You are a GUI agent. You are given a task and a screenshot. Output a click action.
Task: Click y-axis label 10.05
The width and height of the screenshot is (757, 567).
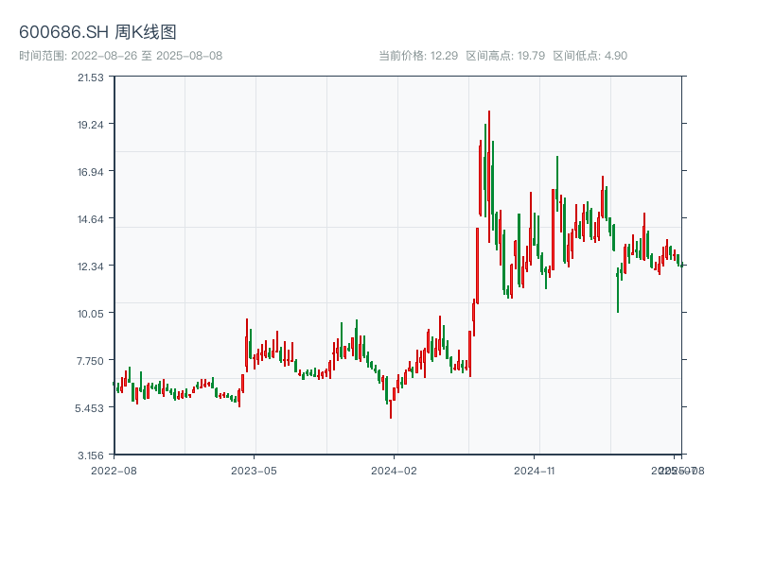91,314
